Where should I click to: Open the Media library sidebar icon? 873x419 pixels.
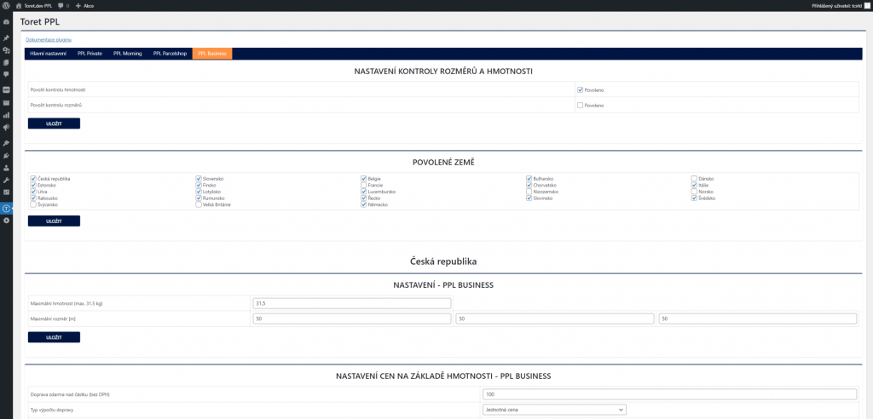(6, 50)
